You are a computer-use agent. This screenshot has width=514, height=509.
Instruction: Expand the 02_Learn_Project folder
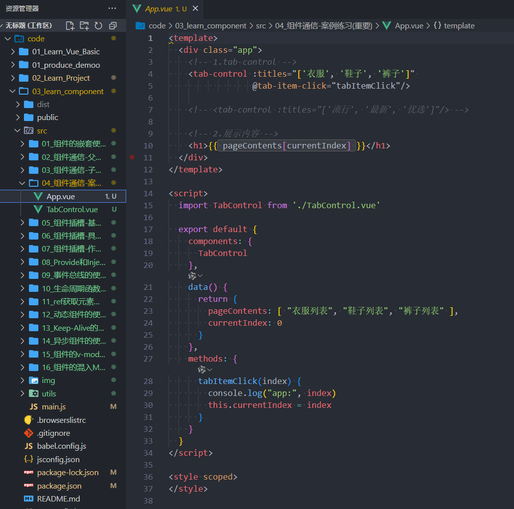pyautogui.click(x=13, y=78)
